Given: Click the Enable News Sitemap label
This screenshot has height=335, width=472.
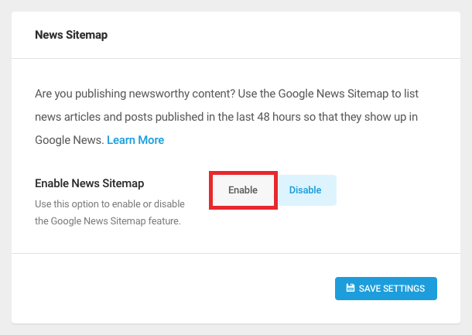Looking at the screenshot, I should (90, 183).
